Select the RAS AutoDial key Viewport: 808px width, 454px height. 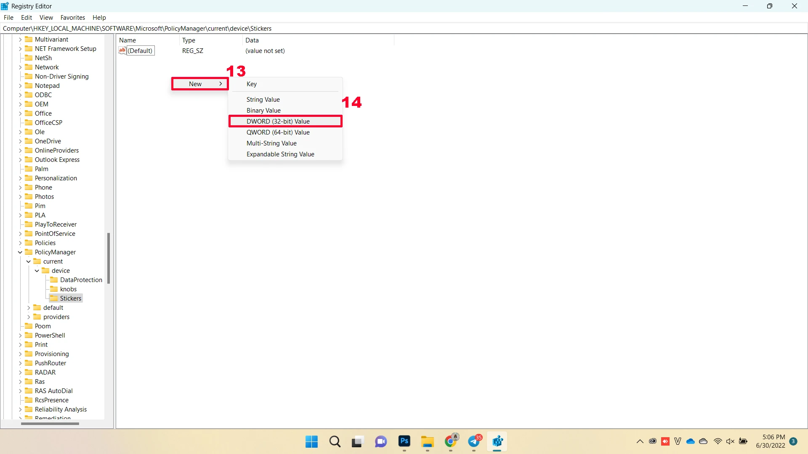click(x=54, y=391)
